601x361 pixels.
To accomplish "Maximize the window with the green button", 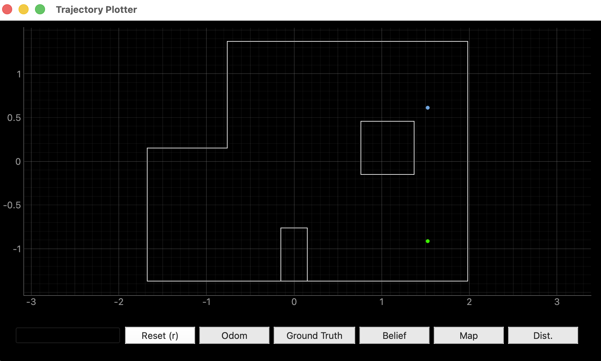I will tap(40, 10).
